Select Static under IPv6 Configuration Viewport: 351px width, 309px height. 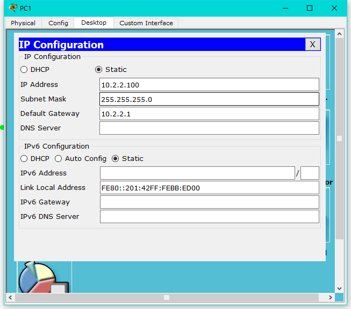115,159
